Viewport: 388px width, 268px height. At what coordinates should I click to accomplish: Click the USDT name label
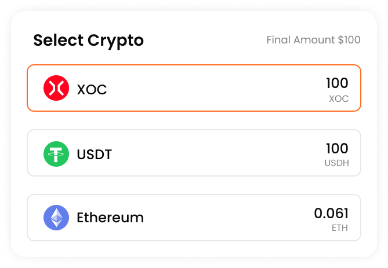(95, 155)
